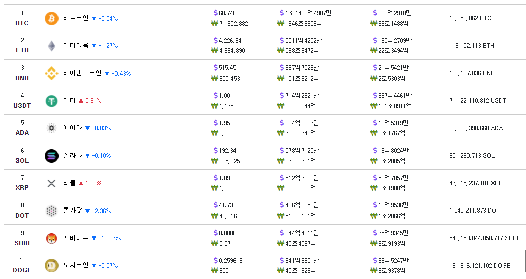Screen dimensions: 526x279
Task: Open the 에이다 coin name link
Action: (73, 128)
